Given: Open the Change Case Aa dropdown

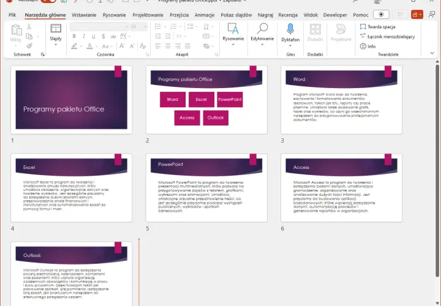Looking at the screenshot, I should (x=107, y=46).
